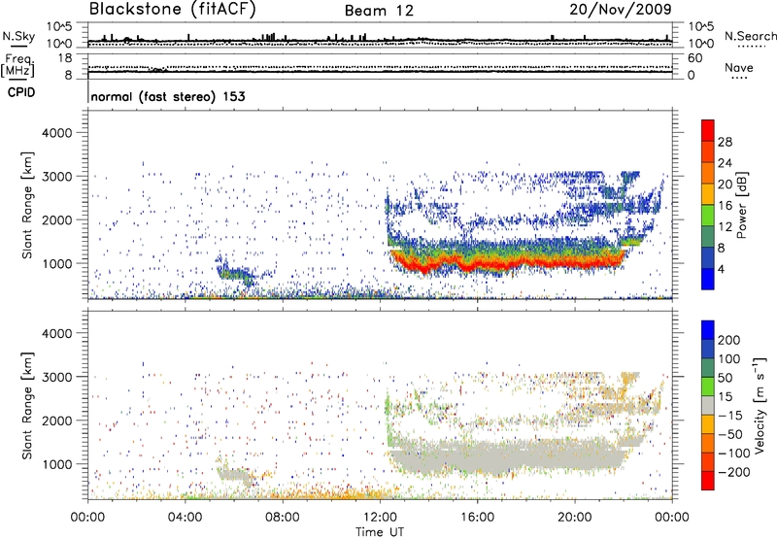
Task: Click the yellow-orange segment of power color bar
Action: pos(708,193)
